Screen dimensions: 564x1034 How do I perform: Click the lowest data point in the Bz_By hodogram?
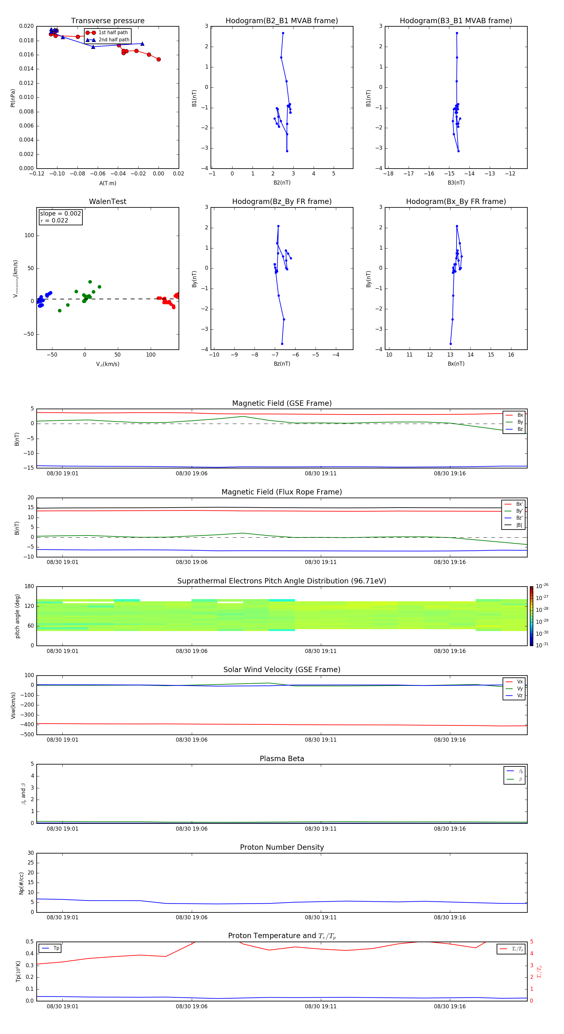tap(282, 344)
